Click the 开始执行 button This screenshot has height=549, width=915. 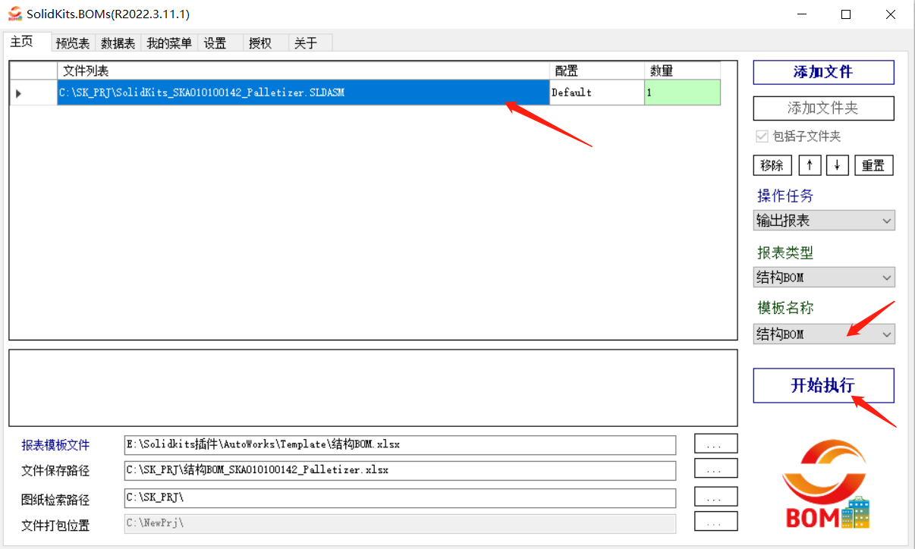coord(823,385)
